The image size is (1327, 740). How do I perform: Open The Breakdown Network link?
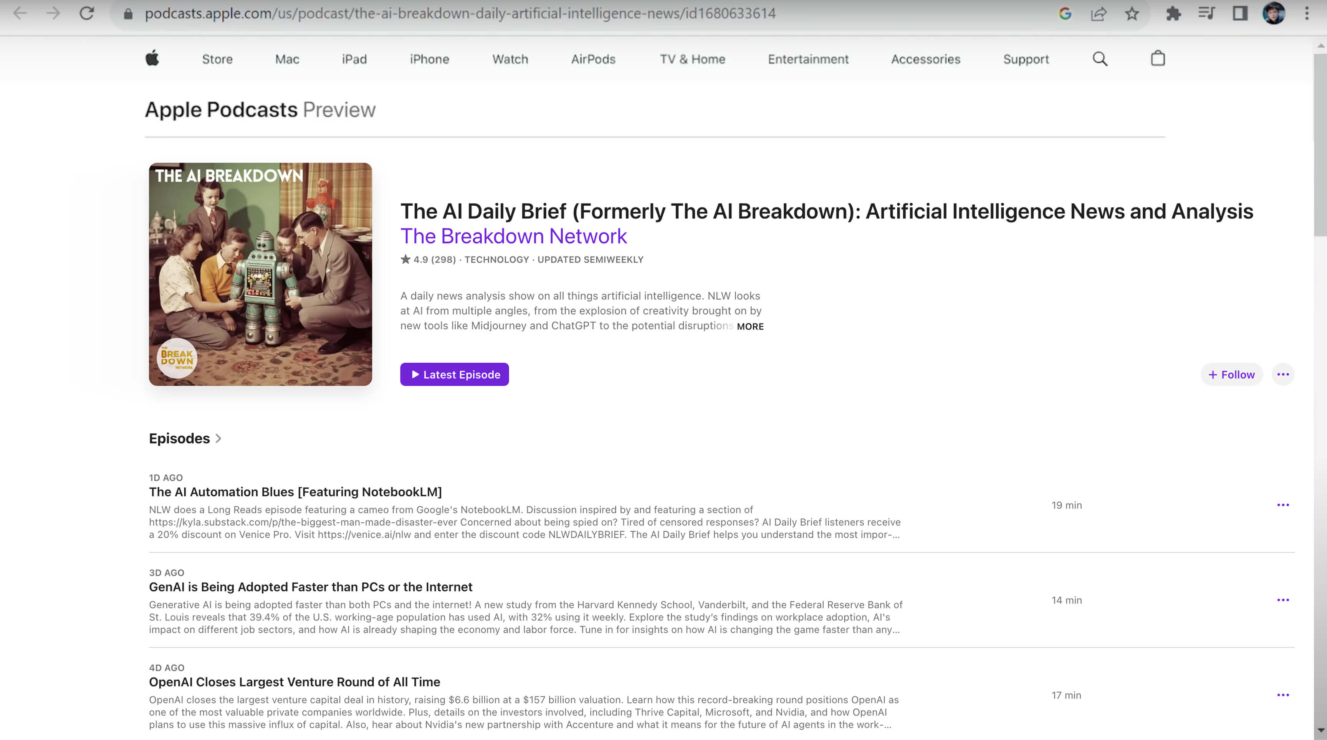click(x=514, y=236)
